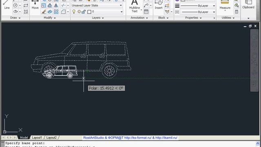Open the Measure tool
The height and width of the screenshot is (147, 261).
click(x=225, y=4)
